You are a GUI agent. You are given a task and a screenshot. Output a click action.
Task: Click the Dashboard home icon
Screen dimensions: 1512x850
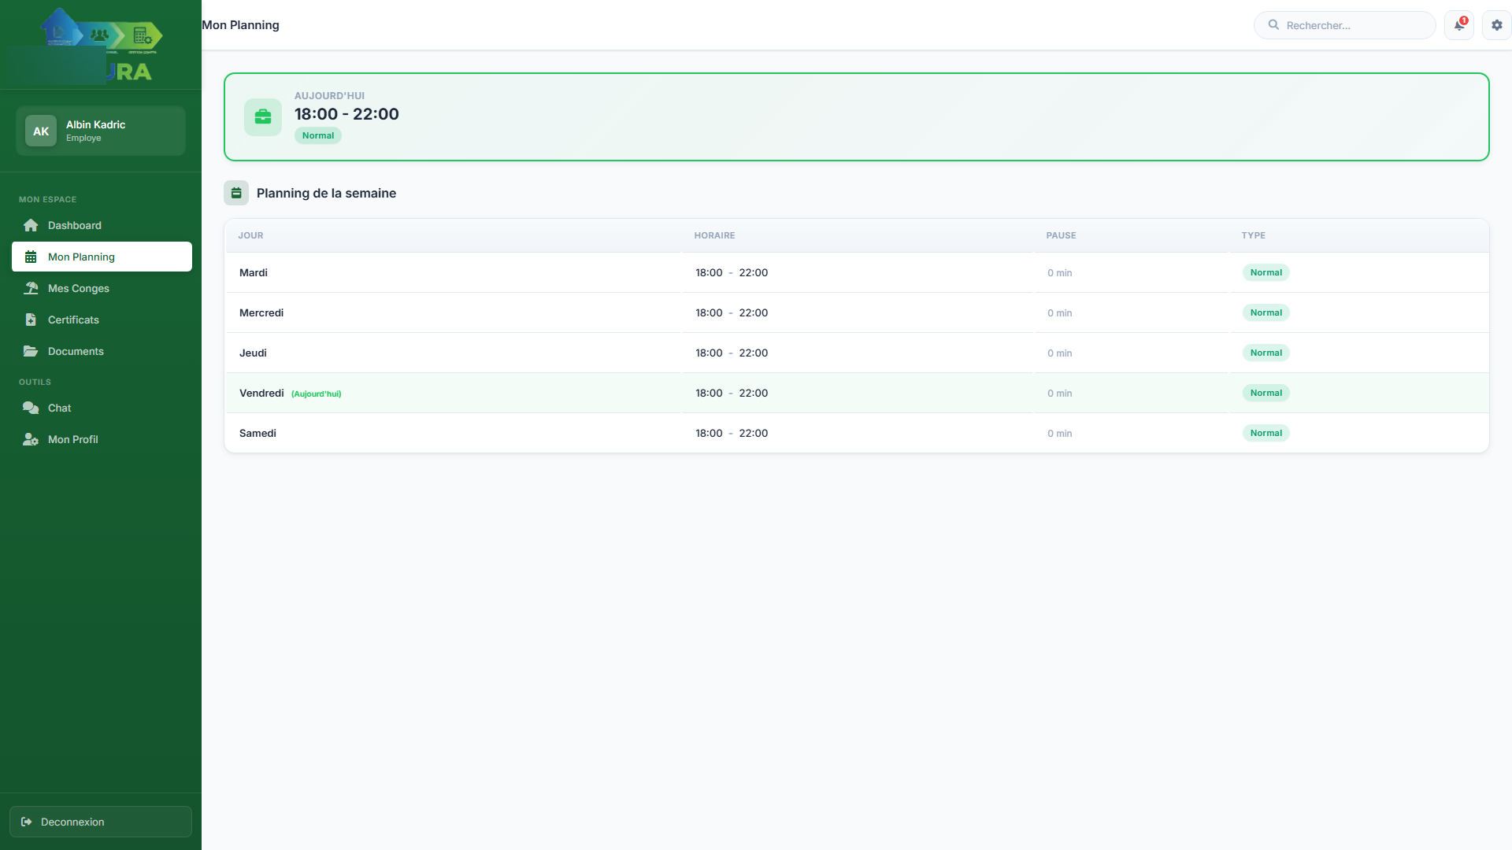[31, 226]
